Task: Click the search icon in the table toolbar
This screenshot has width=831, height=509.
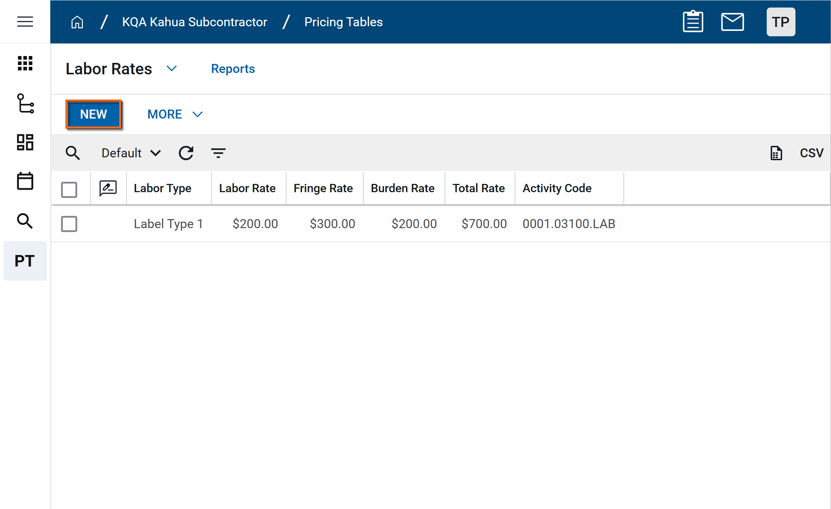Action: coord(73,153)
